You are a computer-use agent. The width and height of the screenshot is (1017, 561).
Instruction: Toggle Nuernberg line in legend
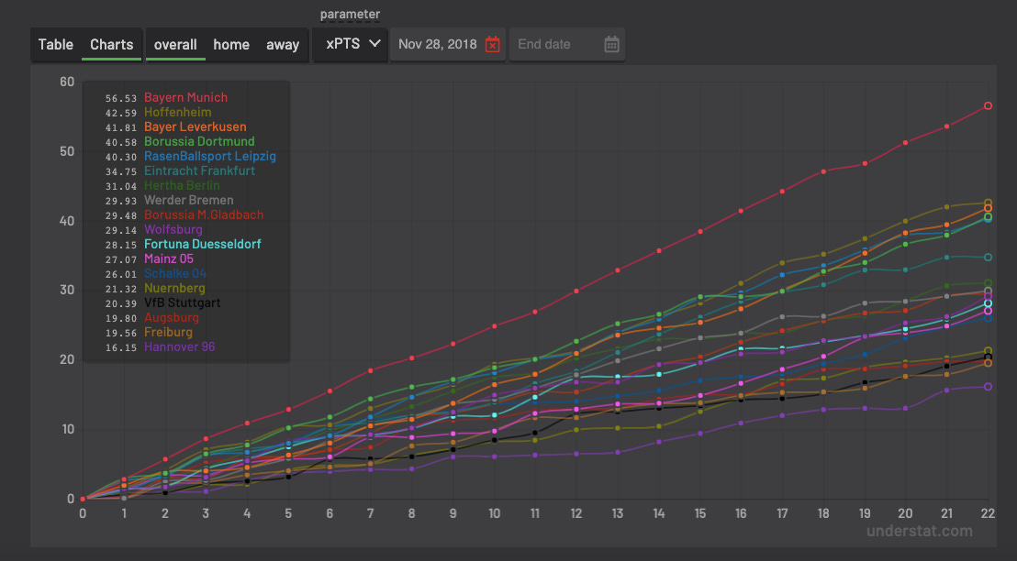pyautogui.click(x=174, y=288)
